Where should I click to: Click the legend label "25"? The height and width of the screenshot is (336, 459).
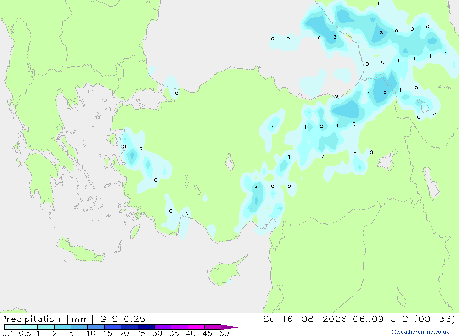(140, 333)
